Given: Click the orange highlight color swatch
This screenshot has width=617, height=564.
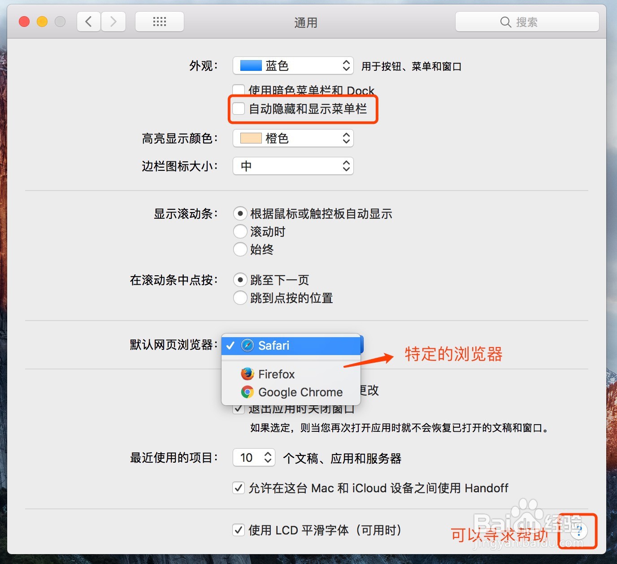Looking at the screenshot, I should [251, 138].
